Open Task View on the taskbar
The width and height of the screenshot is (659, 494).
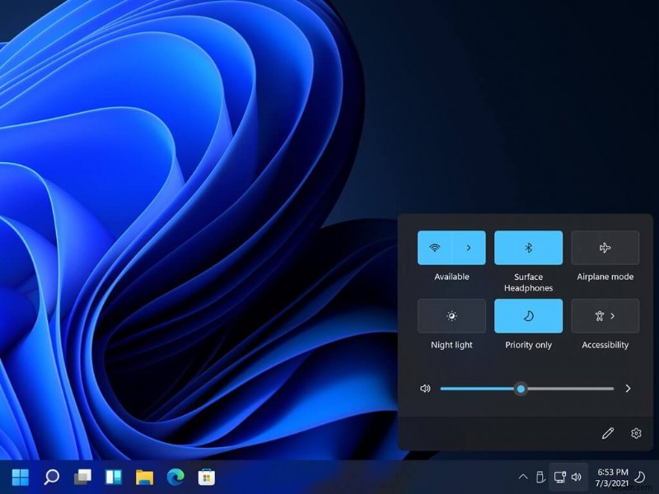82,477
